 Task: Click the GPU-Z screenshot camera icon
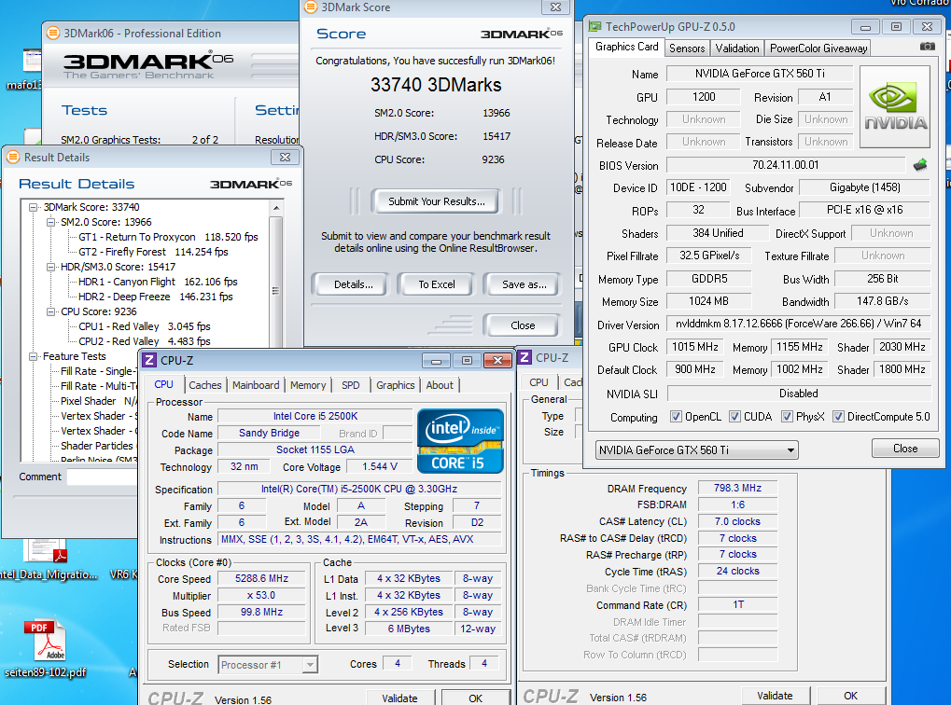tap(927, 46)
